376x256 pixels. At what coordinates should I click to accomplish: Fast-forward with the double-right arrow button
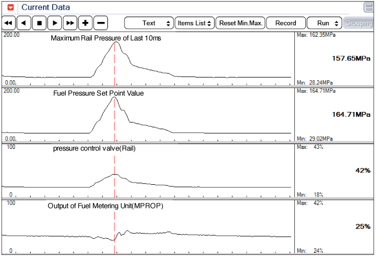[70, 23]
